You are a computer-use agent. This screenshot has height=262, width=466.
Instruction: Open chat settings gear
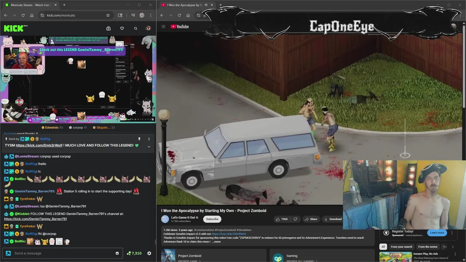pos(149,253)
